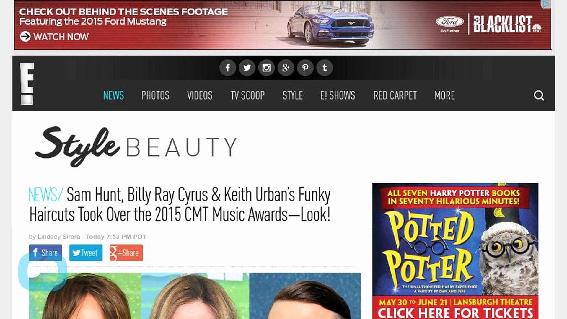567x319 pixels.
Task: Go to E! logo homepage
Action: (27, 84)
